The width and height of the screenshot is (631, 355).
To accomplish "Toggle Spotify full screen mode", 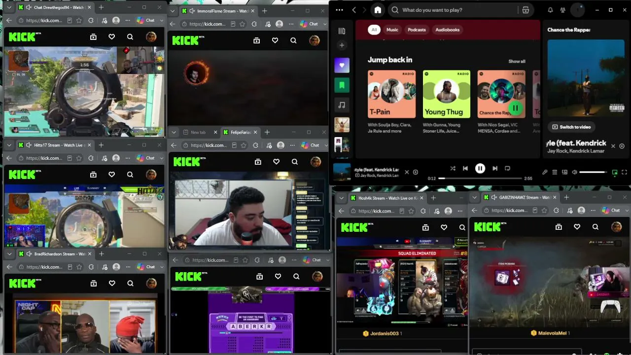I will [624, 172].
